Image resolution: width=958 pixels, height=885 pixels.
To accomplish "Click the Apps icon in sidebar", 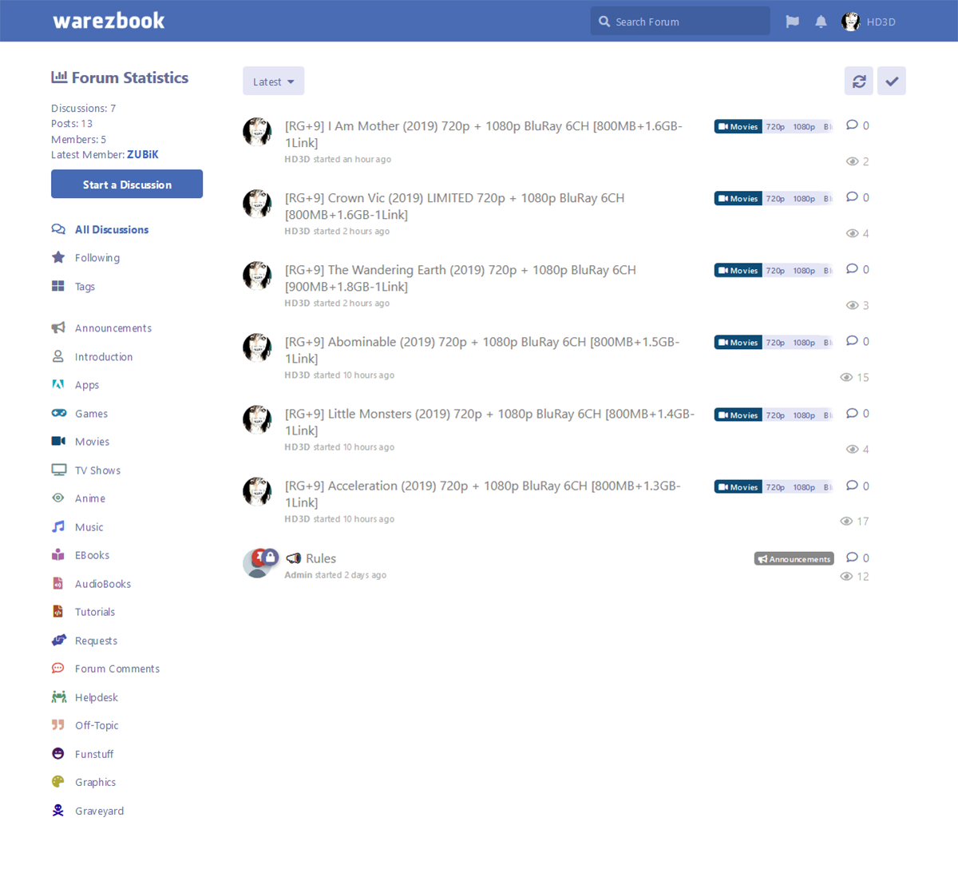I will pos(58,384).
